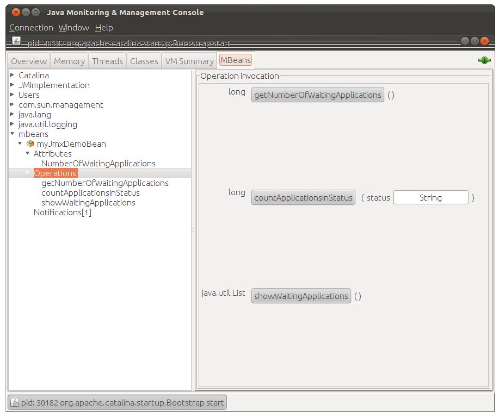The image size is (499, 418).
Task: Switch to the Threads tab
Action: tap(107, 61)
